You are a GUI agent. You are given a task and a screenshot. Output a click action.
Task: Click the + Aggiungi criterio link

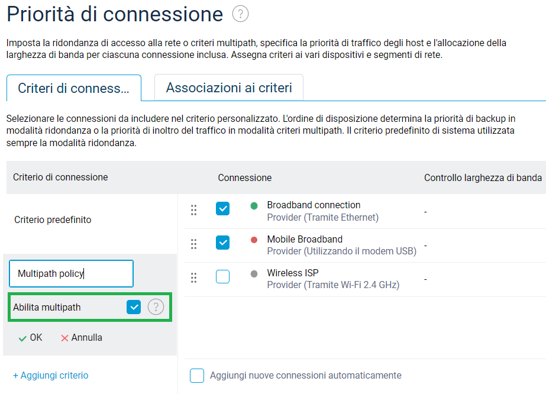(x=51, y=375)
